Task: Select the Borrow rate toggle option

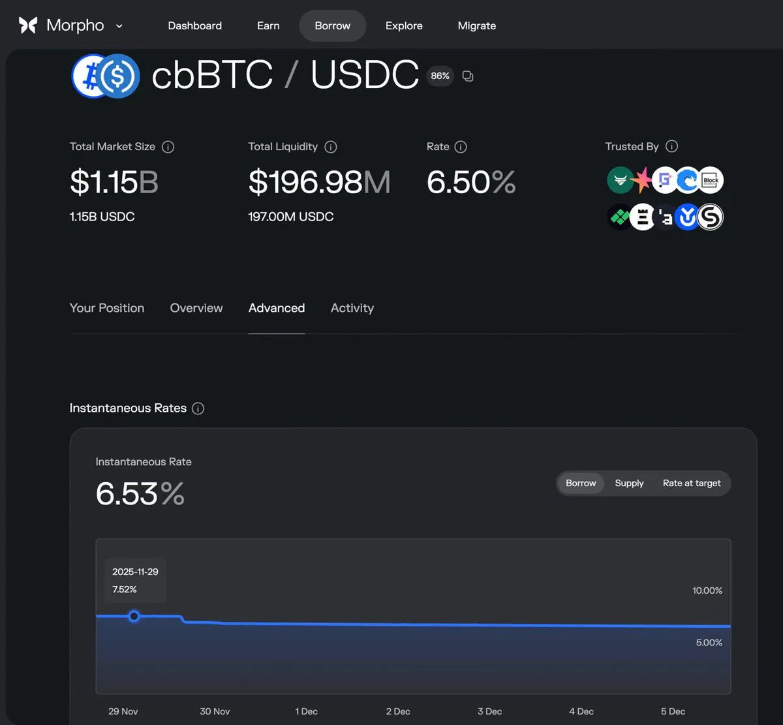Action: point(581,484)
